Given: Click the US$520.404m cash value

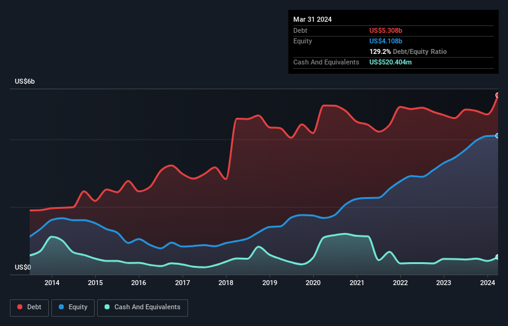Looking at the screenshot, I should click(x=390, y=62).
